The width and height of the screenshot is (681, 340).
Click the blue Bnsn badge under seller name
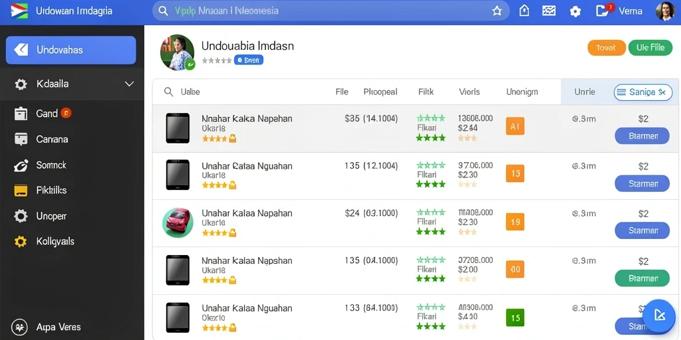pos(249,60)
